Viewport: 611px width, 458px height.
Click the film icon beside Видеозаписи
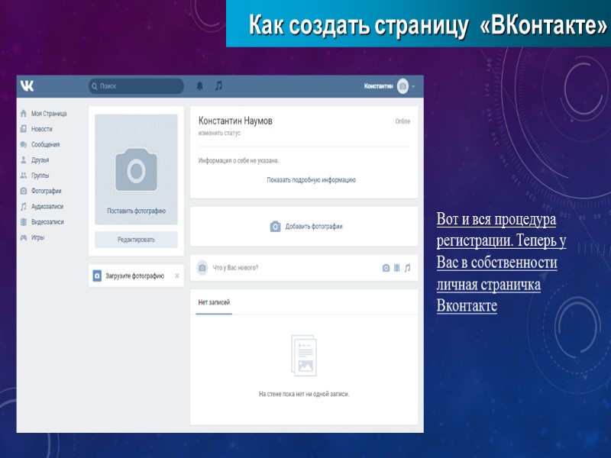24,222
